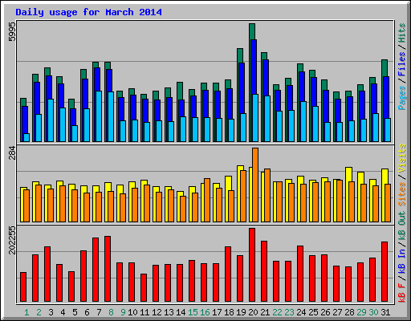Click day label 28 on the axis
Viewport: 411px width, 321px height.
pyautogui.click(x=349, y=312)
